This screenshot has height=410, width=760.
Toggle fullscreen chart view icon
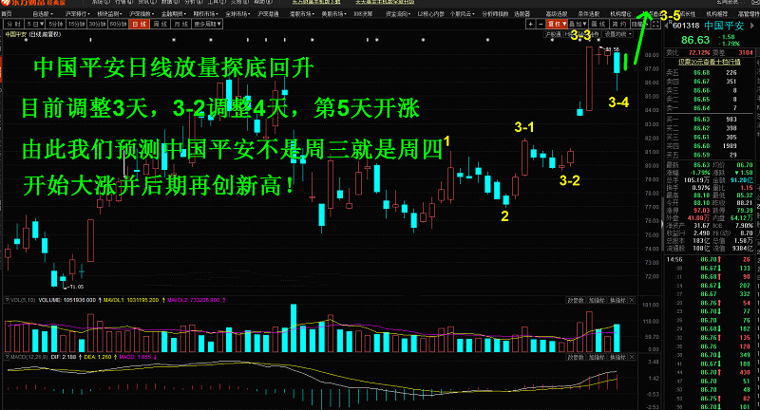655,24
